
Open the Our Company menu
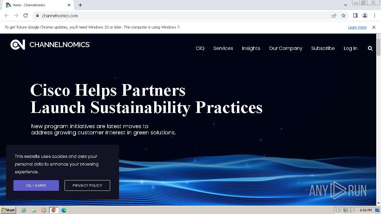tap(286, 48)
